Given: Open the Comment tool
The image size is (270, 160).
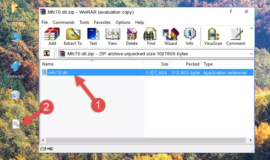Looking at the screenshot, I should click(236, 36).
